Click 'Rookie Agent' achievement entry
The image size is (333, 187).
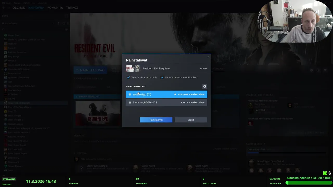148,166
